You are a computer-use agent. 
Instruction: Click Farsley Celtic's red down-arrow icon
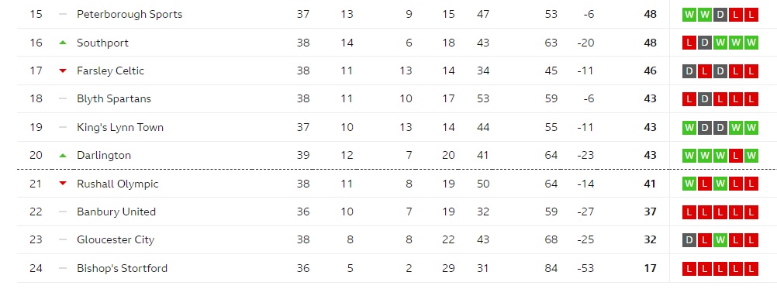click(63, 71)
